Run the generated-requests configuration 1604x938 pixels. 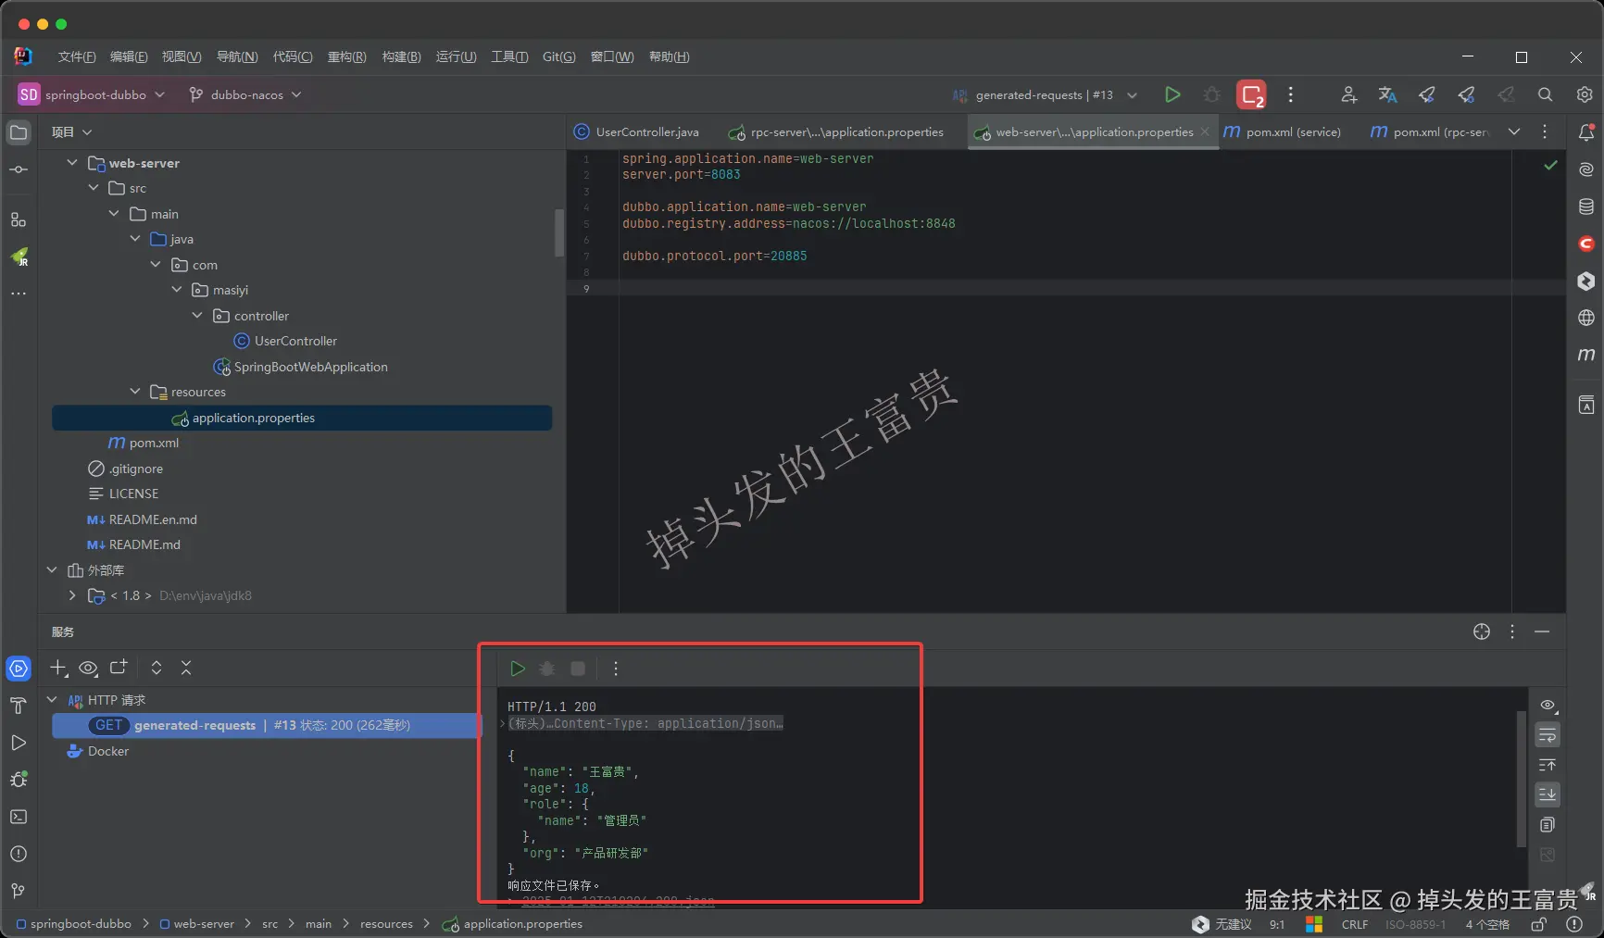click(1172, 94)
